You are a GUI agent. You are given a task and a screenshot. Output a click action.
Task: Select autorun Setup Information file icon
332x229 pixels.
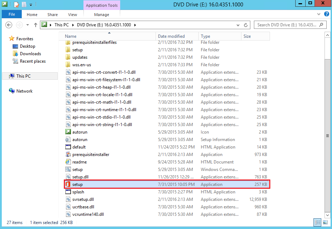(68, 140)
